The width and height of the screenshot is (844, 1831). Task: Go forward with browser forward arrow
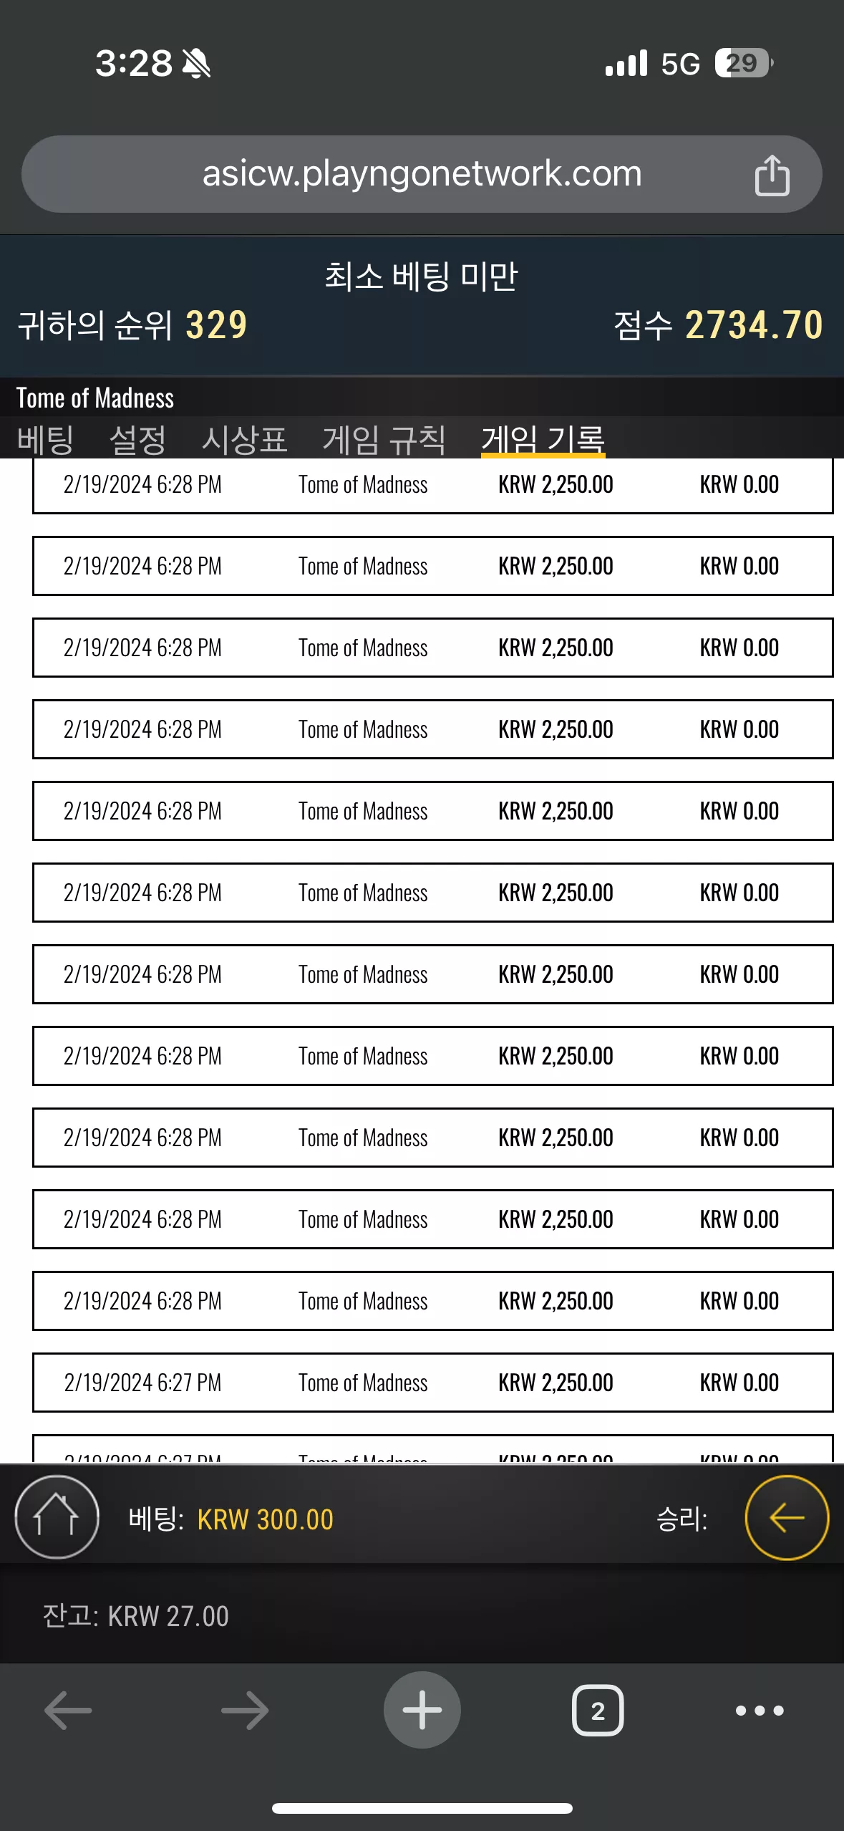[244, 1710]
